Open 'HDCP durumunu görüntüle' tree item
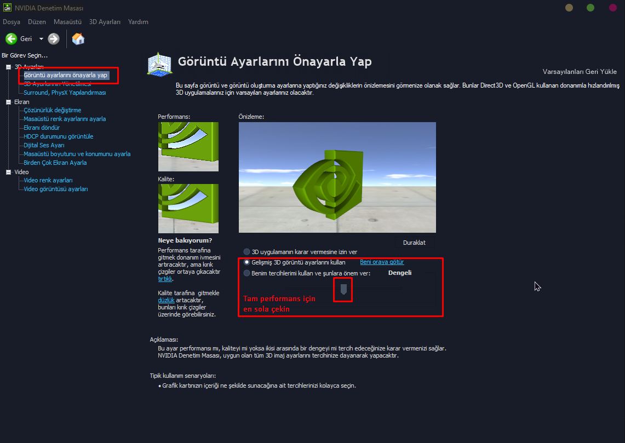The width and height of the screenshot is (625, 443). tap(58, 136)
